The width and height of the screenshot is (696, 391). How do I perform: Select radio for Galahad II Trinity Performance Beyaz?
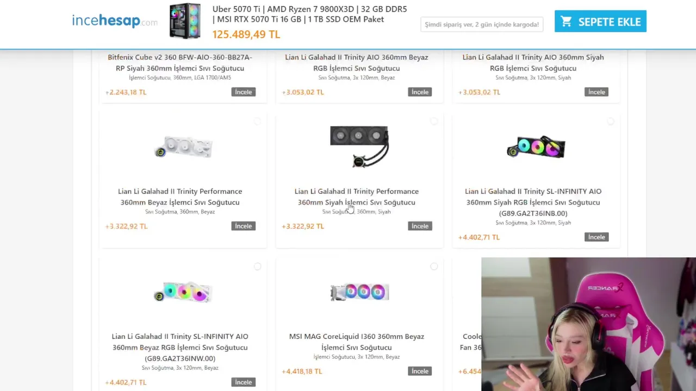tap(257, 122)
